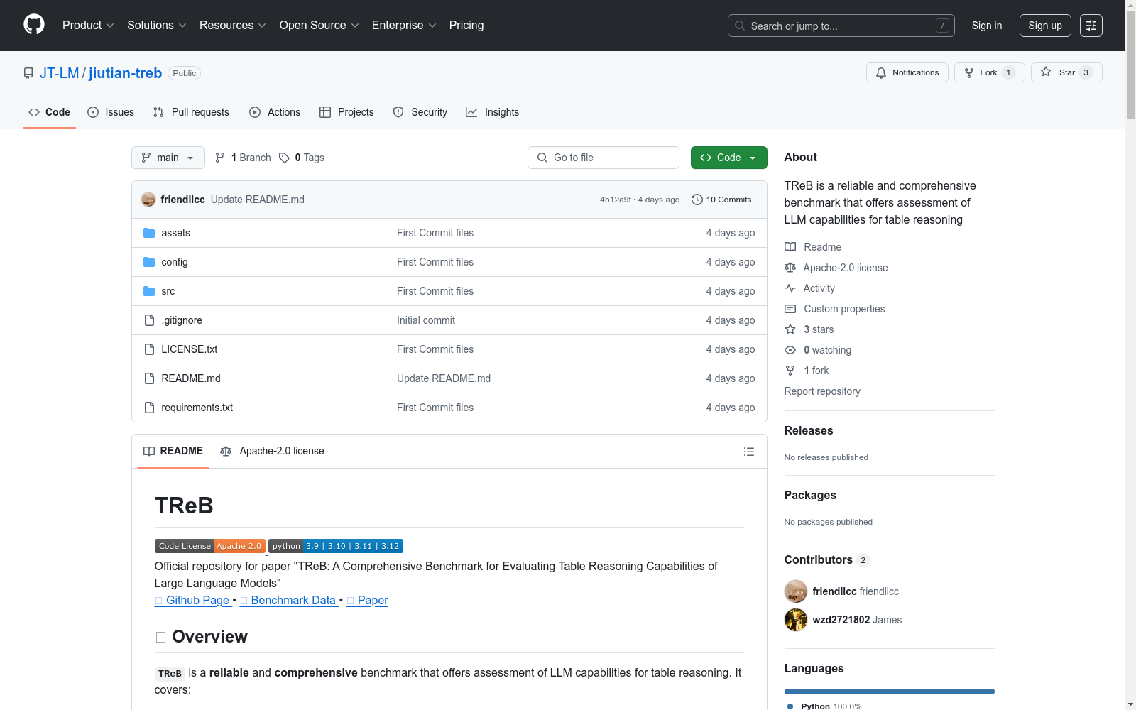The width and height of the screenshot is (1136, 710).
Task: Open the Benchmark Data link
Action: [288, 600]
